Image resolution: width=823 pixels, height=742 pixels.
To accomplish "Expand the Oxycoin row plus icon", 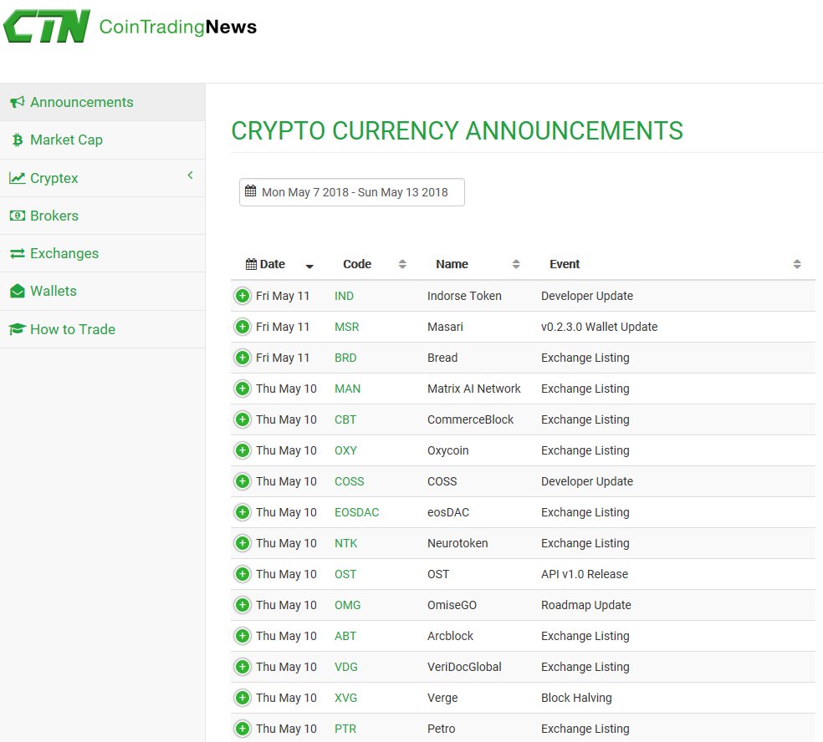I will pos(243,450).
